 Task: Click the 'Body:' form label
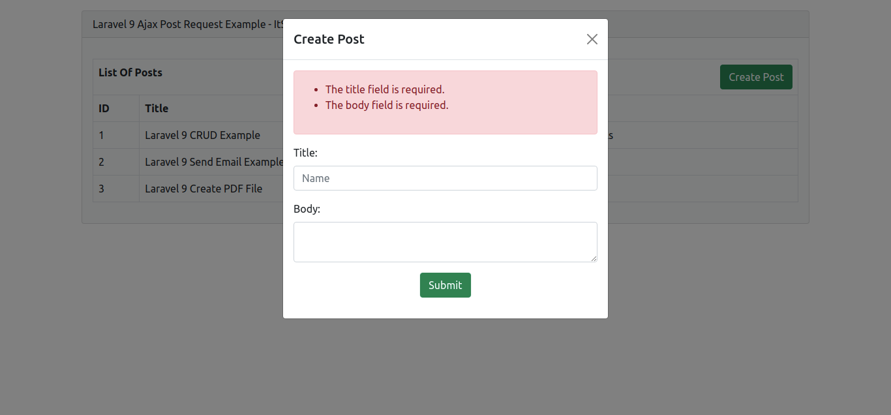point(307,209)
